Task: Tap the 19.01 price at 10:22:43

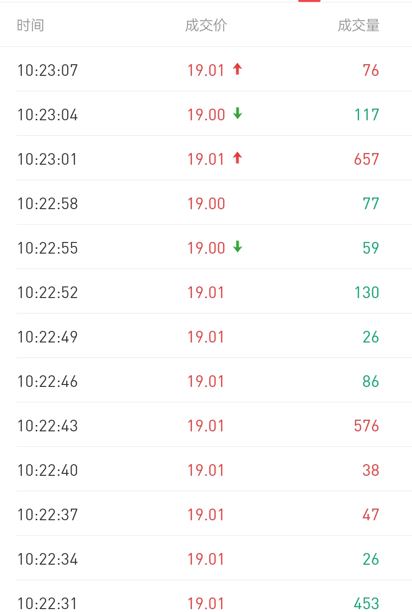Action: [206, 426]
